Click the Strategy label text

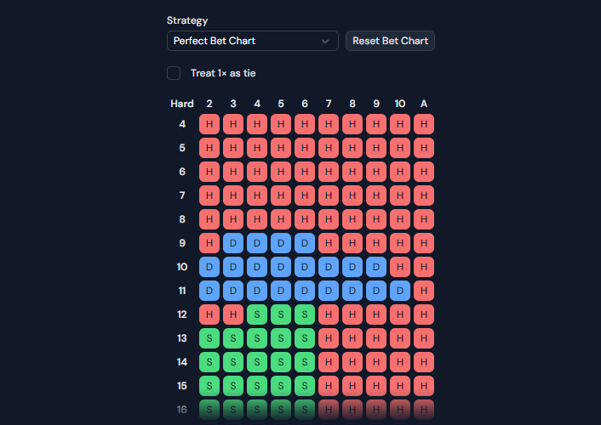[187, 20]
